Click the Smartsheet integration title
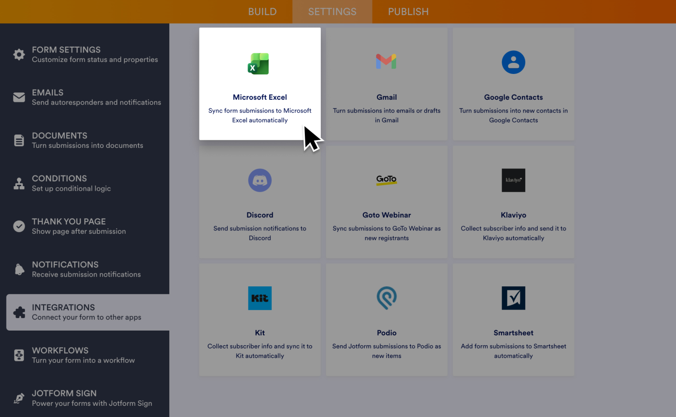 tap(513, 333)
